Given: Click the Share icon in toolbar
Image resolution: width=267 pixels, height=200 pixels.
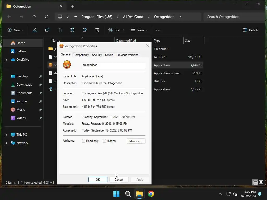Looking at the screenshot, I should (85, 30).
